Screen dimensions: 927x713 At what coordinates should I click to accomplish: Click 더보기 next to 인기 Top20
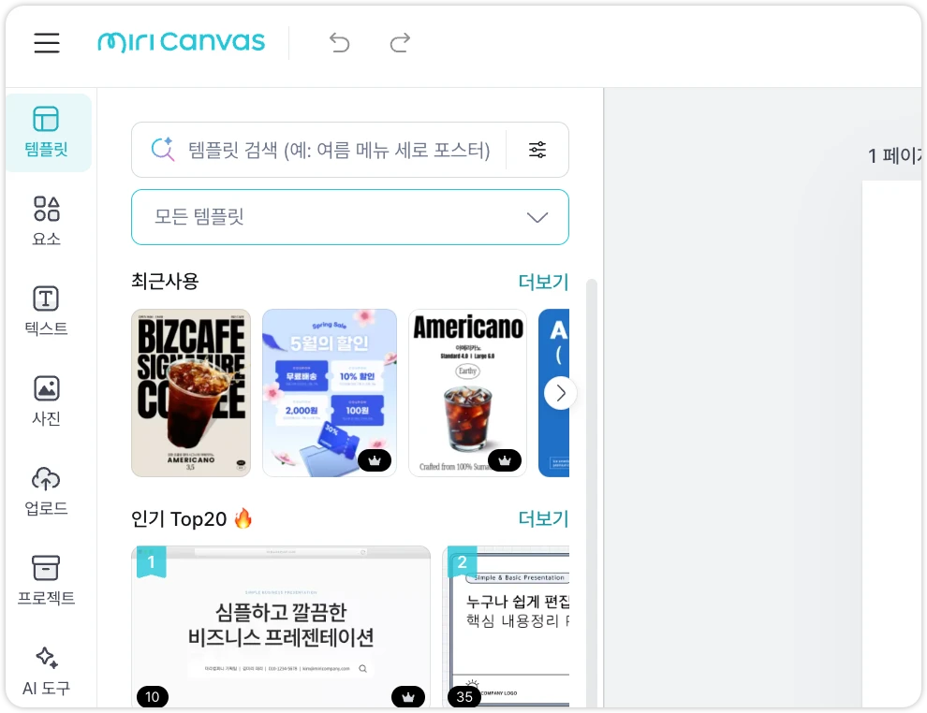click(x=543, y=519)
